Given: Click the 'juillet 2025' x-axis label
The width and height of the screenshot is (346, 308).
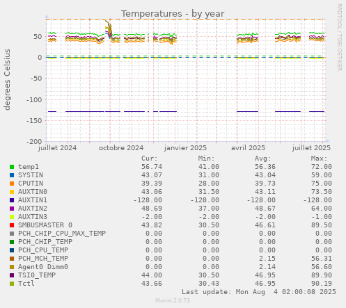Looking at the screenshot, I should coord(311,148).
